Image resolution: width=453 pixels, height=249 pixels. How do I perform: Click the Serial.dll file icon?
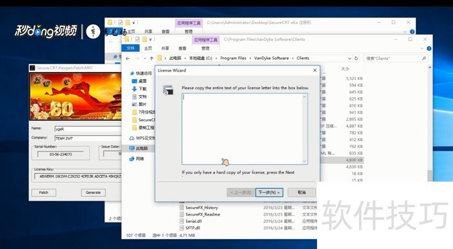182,221
